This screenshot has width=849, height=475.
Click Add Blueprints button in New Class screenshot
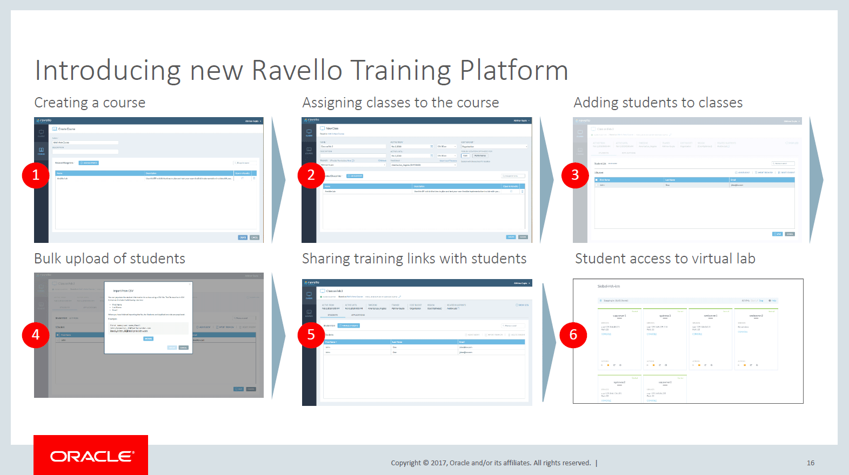[x=355, y=176]
